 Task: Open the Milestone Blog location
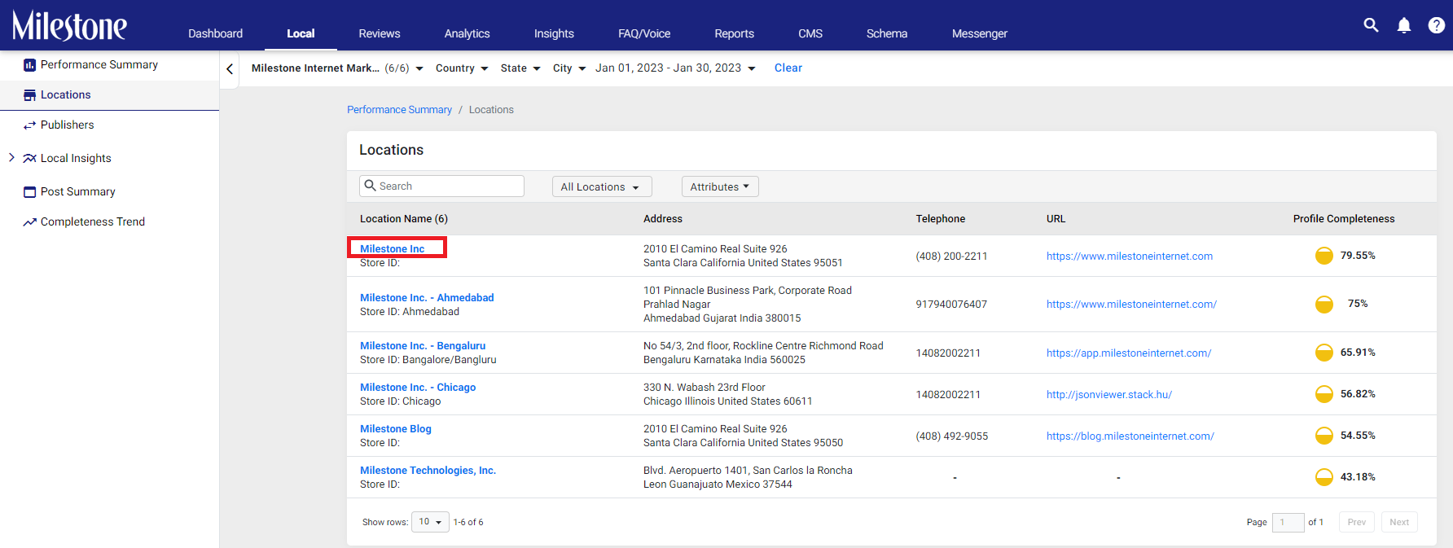[x=396, y=429]
